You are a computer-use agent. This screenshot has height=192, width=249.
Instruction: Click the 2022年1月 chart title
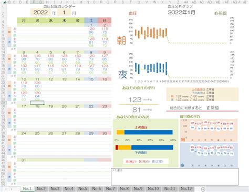pos(182,12)
